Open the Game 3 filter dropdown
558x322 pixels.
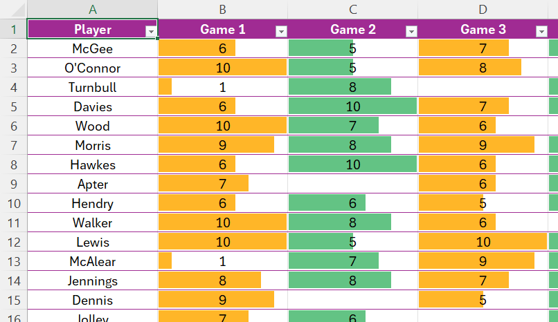(541, 31)
